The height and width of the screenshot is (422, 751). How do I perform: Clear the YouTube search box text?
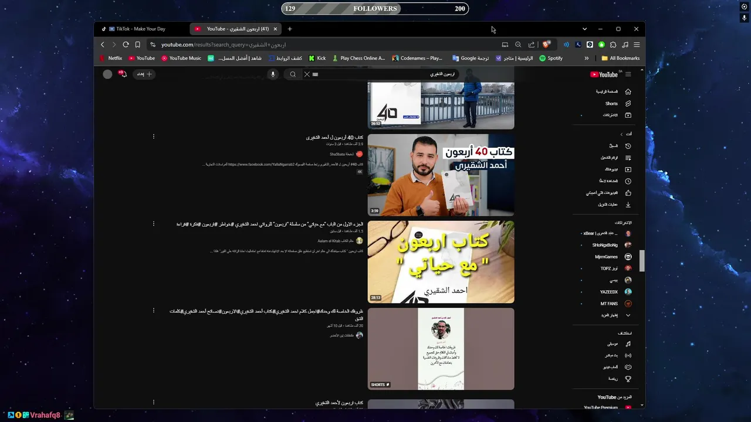point(307,74)
